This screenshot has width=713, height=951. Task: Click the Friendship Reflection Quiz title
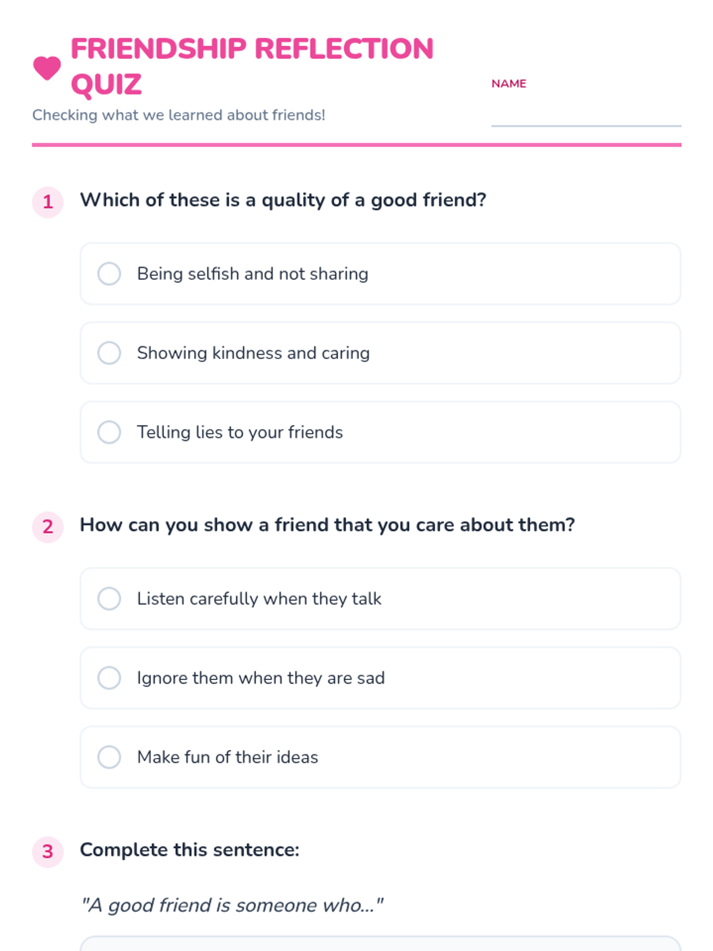(x=252, y=66)
